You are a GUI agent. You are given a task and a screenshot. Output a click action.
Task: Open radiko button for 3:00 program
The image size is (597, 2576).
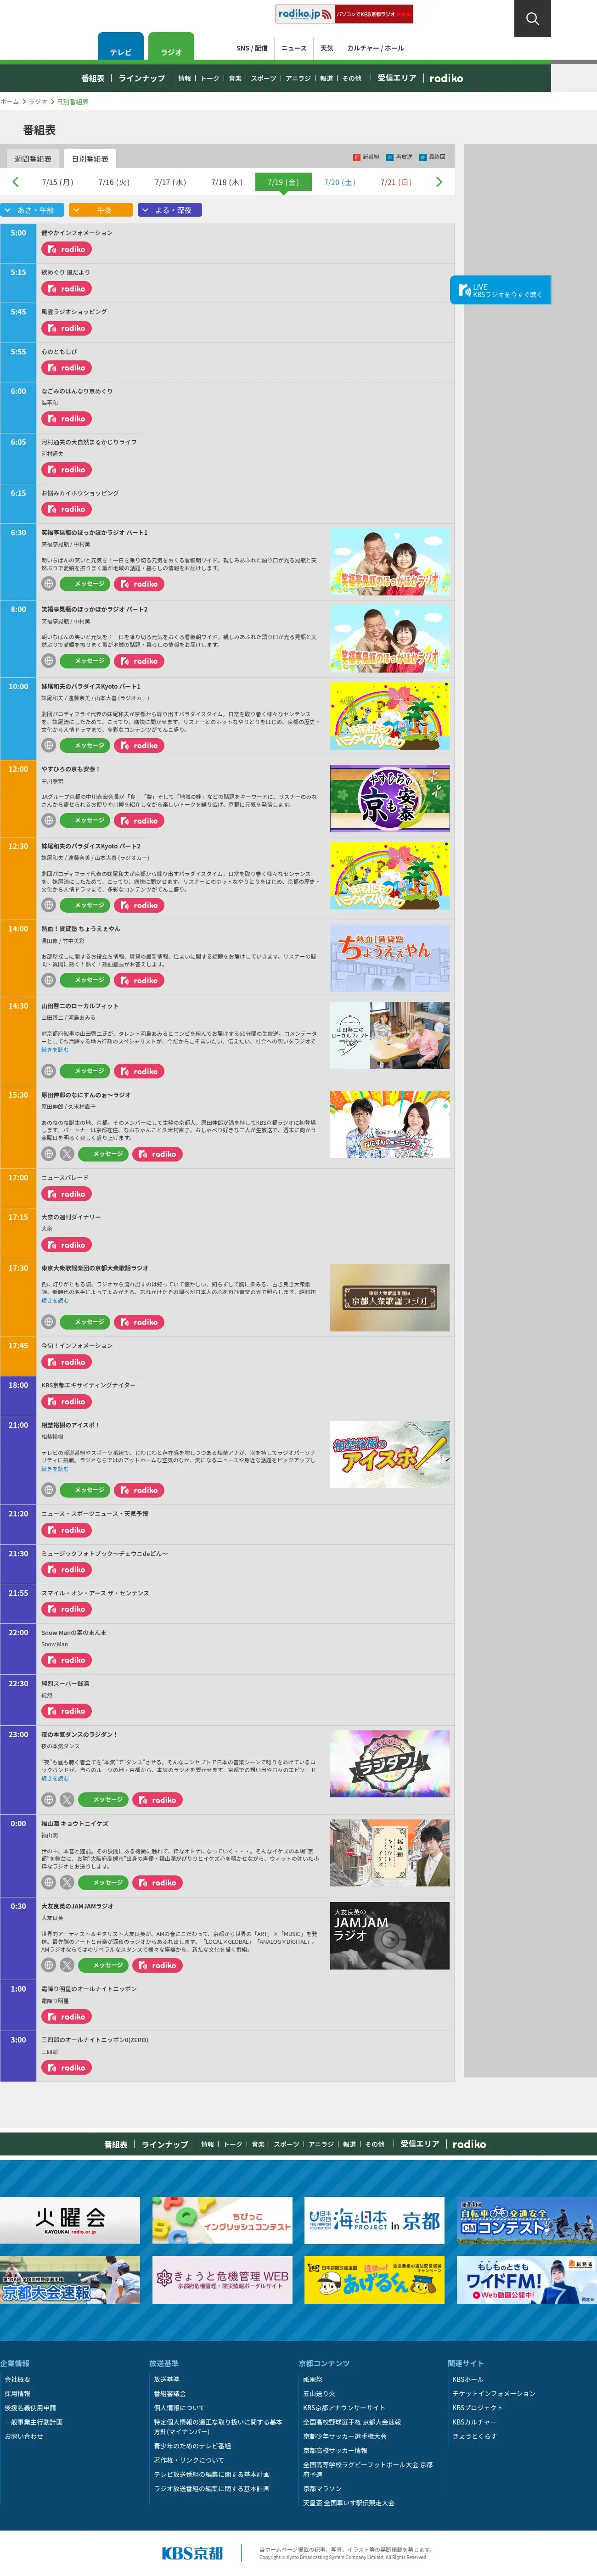(67, 2067)
